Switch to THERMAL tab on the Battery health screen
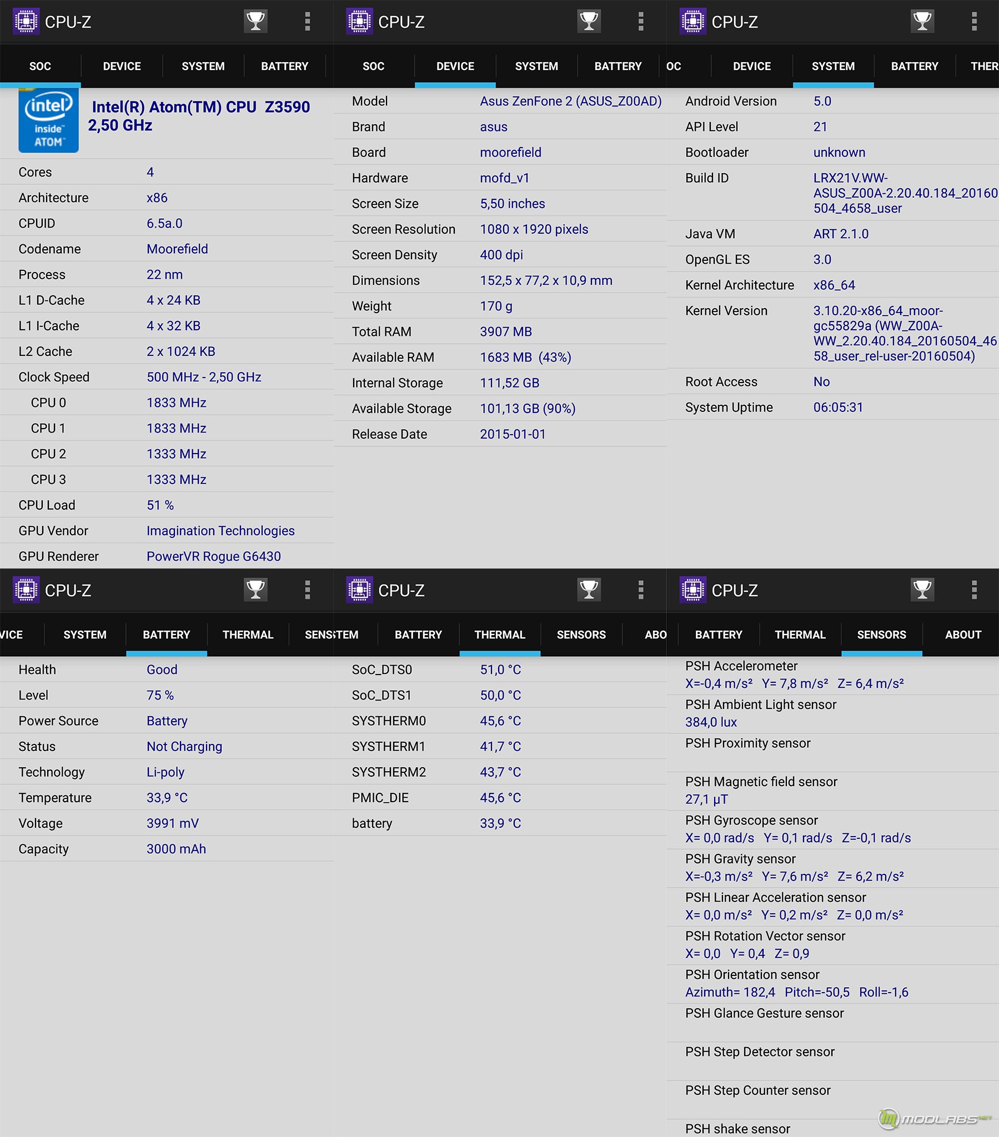 pyautogui.click(x=248, y=635)
